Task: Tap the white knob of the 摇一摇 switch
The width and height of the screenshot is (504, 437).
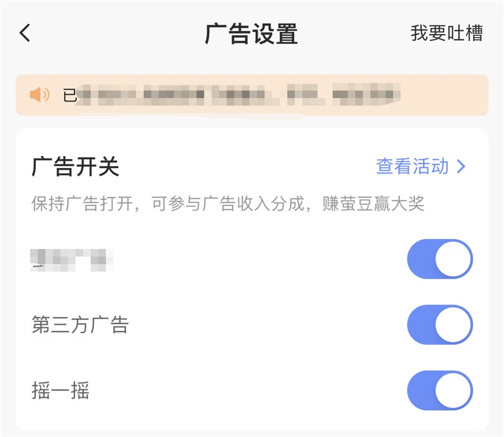Action: click(453, 390)
